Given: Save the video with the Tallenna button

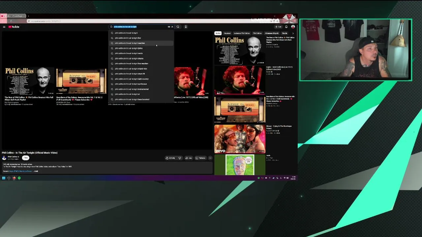Looking at the screenshot, I should [x=200, y=158].
